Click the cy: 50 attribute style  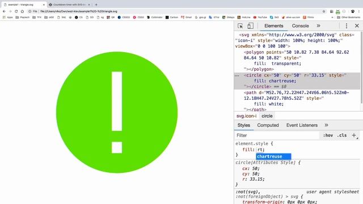pos(251,174)
